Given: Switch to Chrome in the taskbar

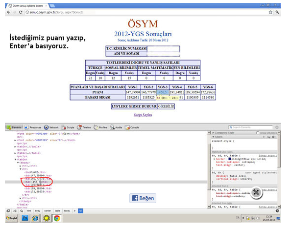Looking at the screenshot, I should click(x=57, y=218).
